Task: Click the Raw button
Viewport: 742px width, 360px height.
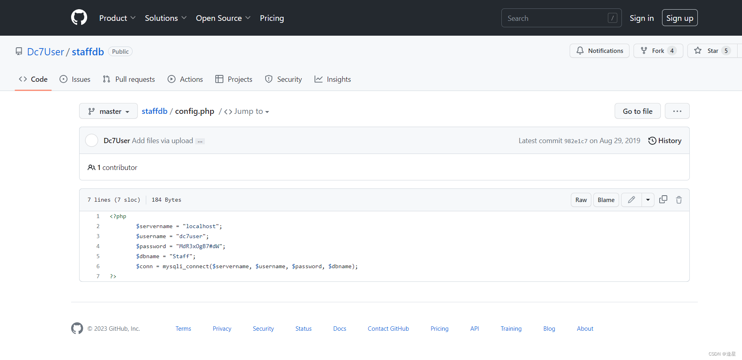Action: [581, 200]
